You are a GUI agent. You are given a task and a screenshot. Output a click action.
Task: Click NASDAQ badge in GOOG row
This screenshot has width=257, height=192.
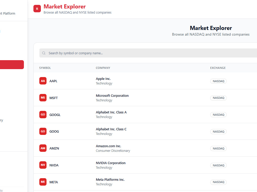[218, 132]
